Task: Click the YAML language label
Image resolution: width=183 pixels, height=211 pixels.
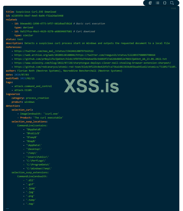Action: tap(174, 8)
